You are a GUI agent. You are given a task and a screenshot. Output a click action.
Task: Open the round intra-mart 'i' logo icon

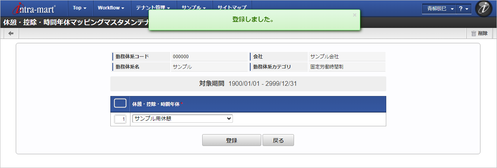(x=484, y=9)
